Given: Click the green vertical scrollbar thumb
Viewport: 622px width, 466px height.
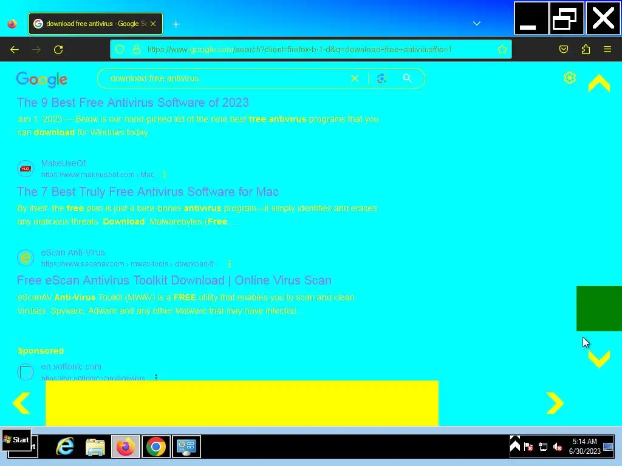Looking at the screenshot, I should coord(599,308).
